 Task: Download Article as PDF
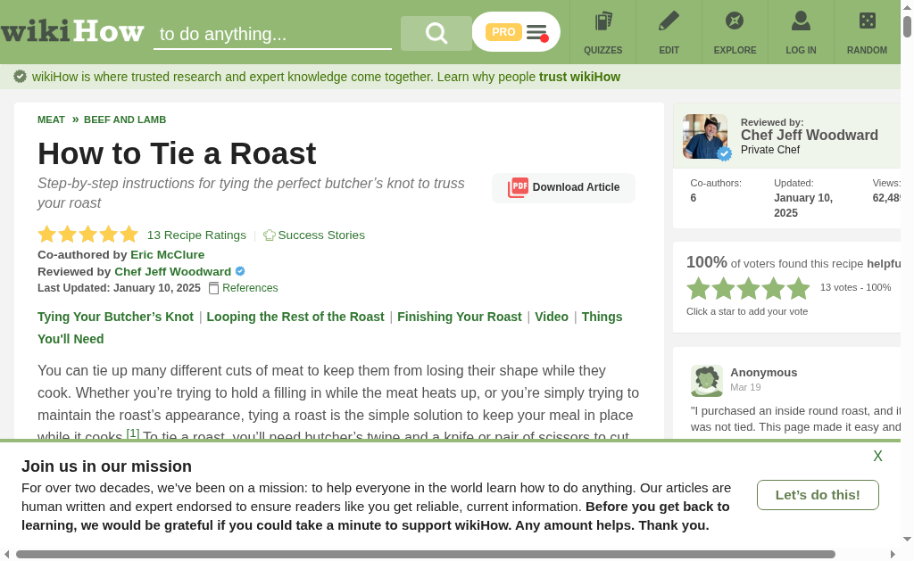[563, 187]
